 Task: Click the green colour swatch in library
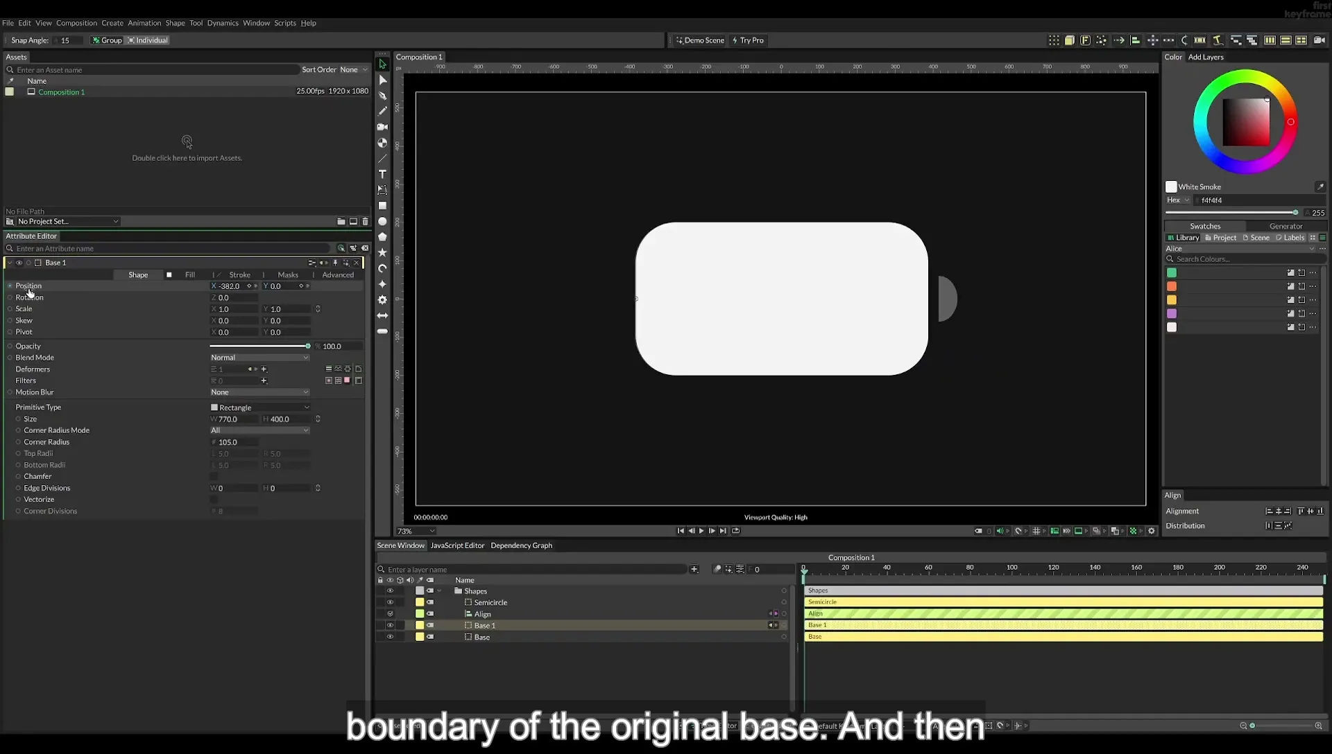click(x=1172, y=273)
